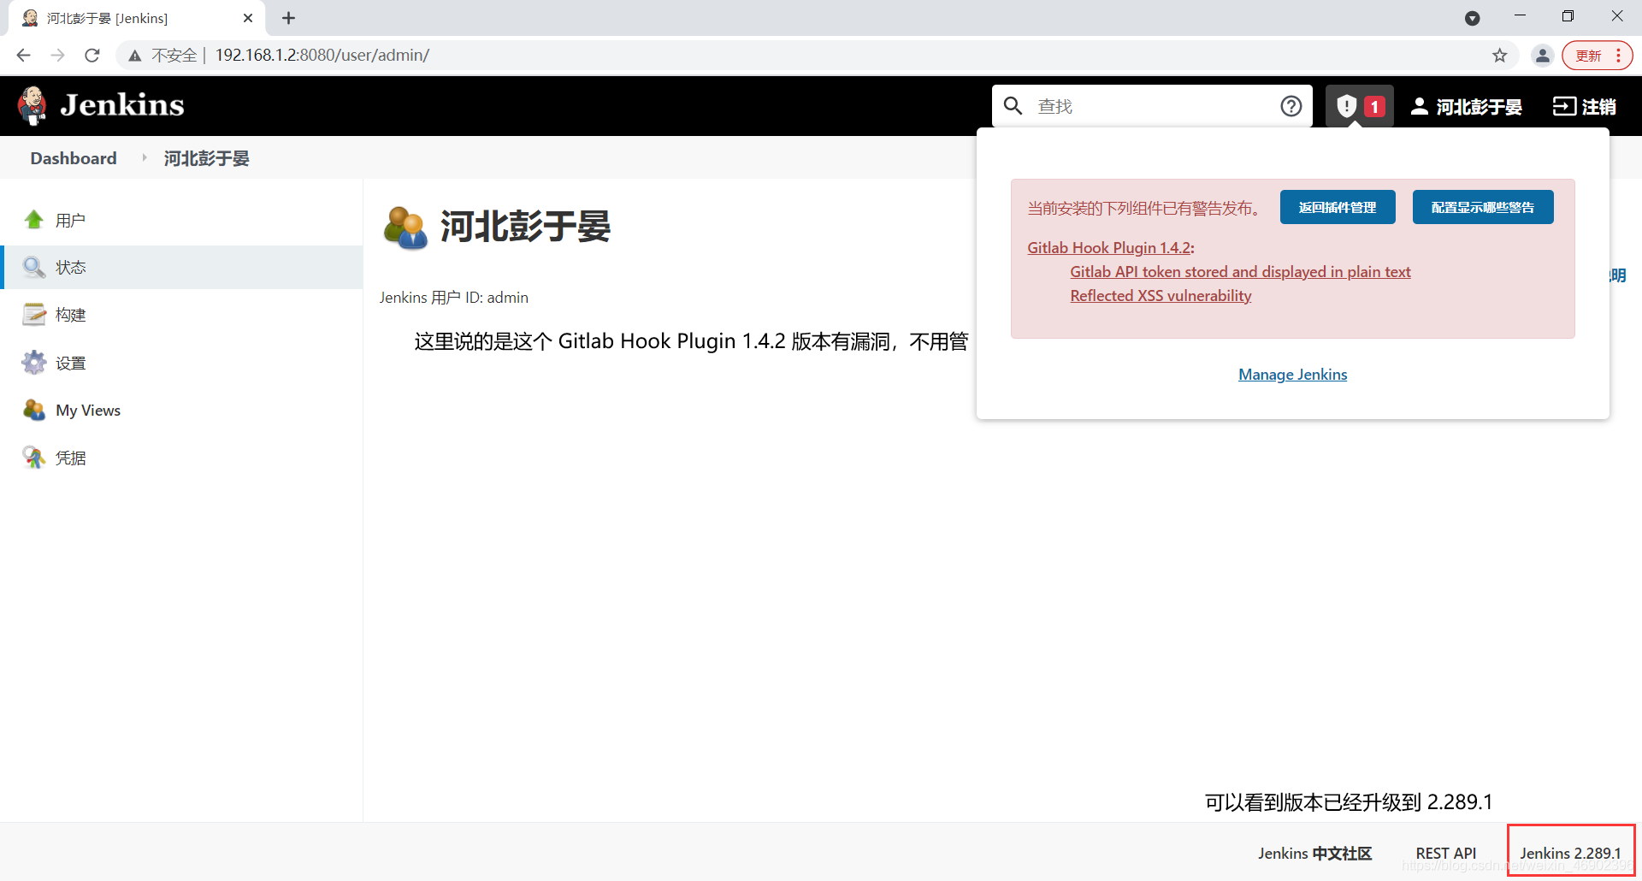The height and width of the screenshot is (881, 1642).
Task: Click the notepad 构建 sidebar icon
Action: pos(34,315)
